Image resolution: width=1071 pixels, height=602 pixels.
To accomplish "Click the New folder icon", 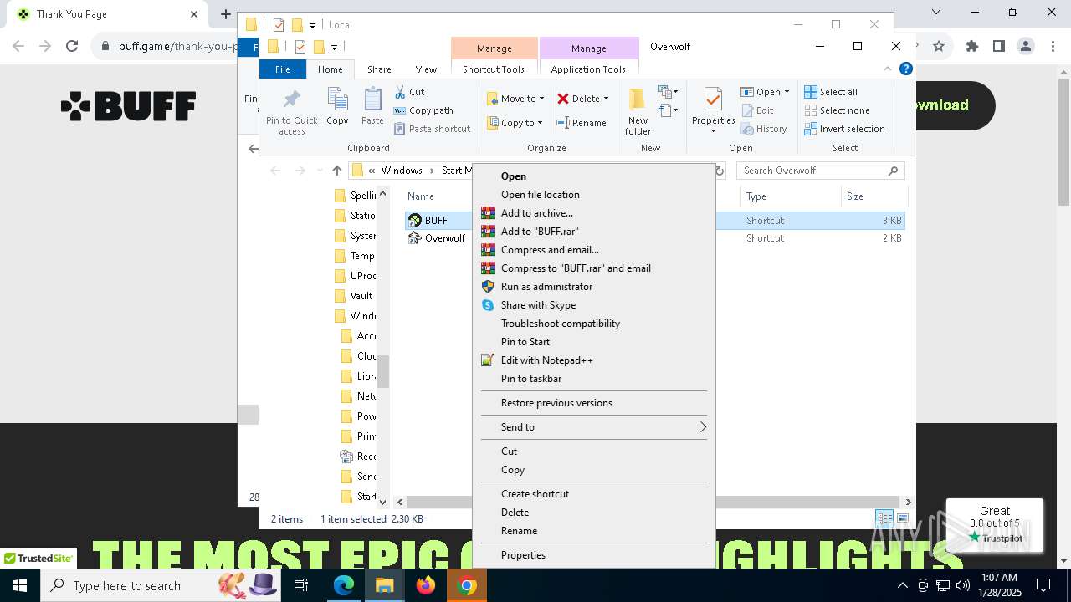I will (x=638, y=111).
